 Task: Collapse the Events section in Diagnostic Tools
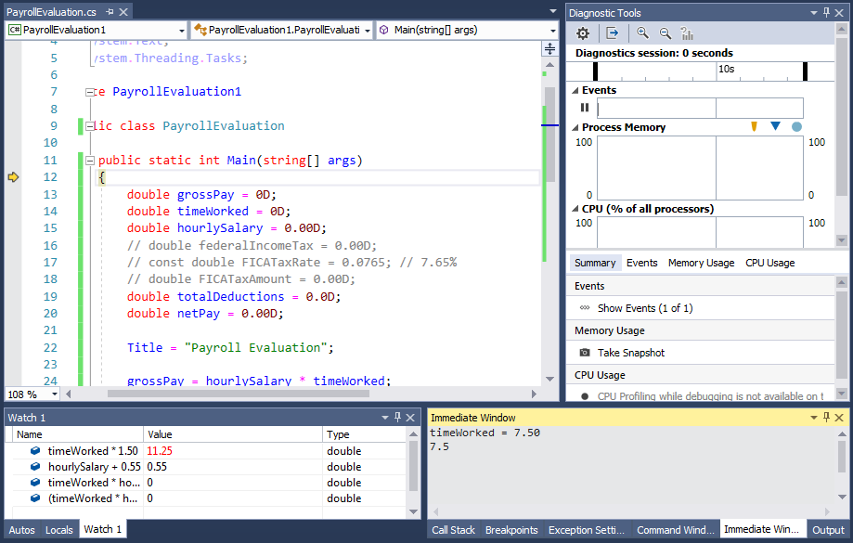pos(575,90)
